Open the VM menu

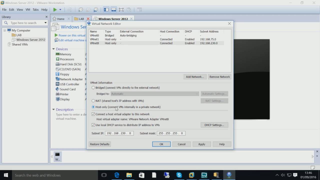coord(28,9)
